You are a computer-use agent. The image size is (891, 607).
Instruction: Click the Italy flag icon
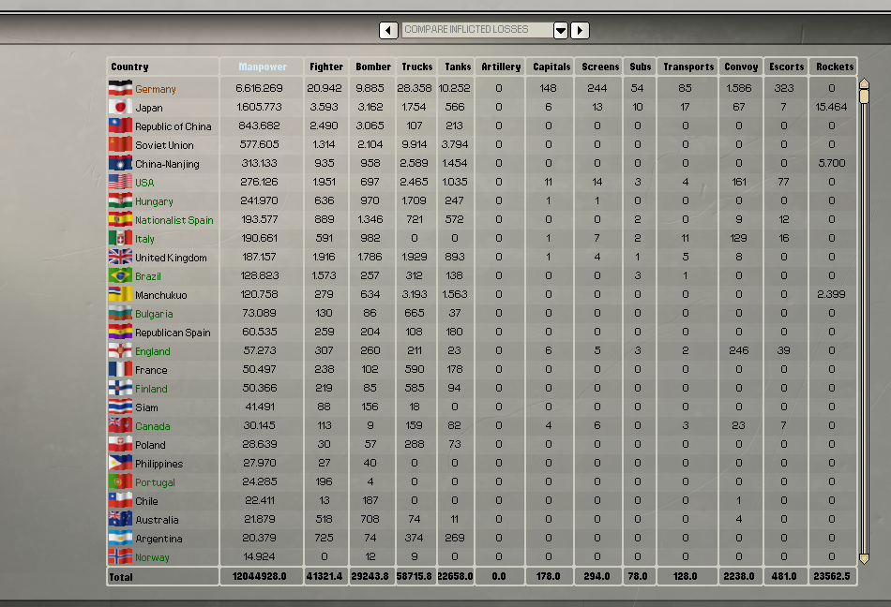point(120,238)
